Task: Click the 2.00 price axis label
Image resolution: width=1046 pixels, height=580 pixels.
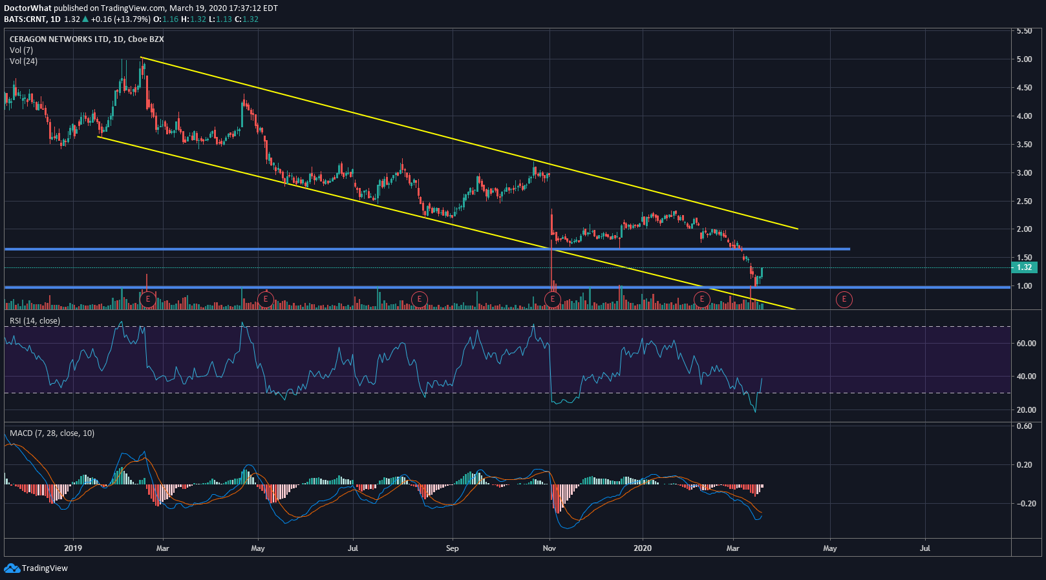Action: [1024, 229]
